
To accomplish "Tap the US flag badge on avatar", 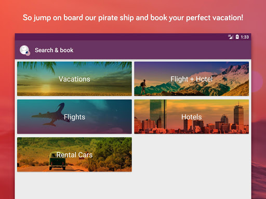I will [28, 53].
